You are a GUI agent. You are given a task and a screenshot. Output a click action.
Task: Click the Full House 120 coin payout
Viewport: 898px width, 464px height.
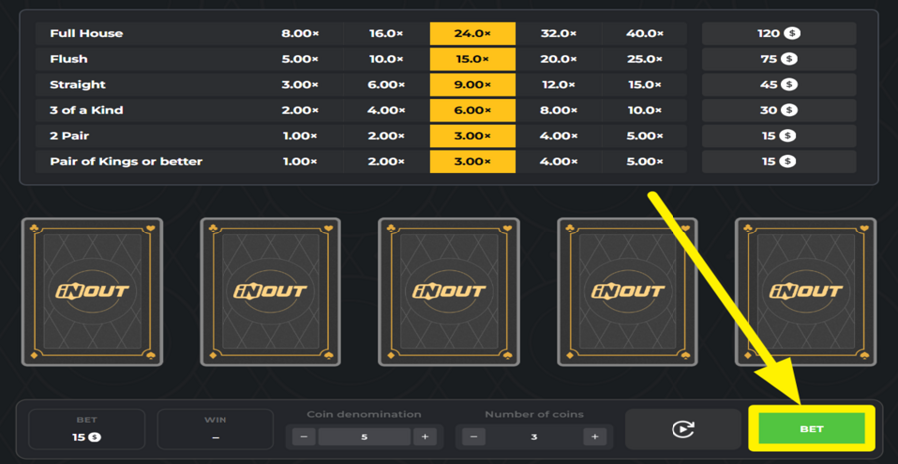point(778,33)
